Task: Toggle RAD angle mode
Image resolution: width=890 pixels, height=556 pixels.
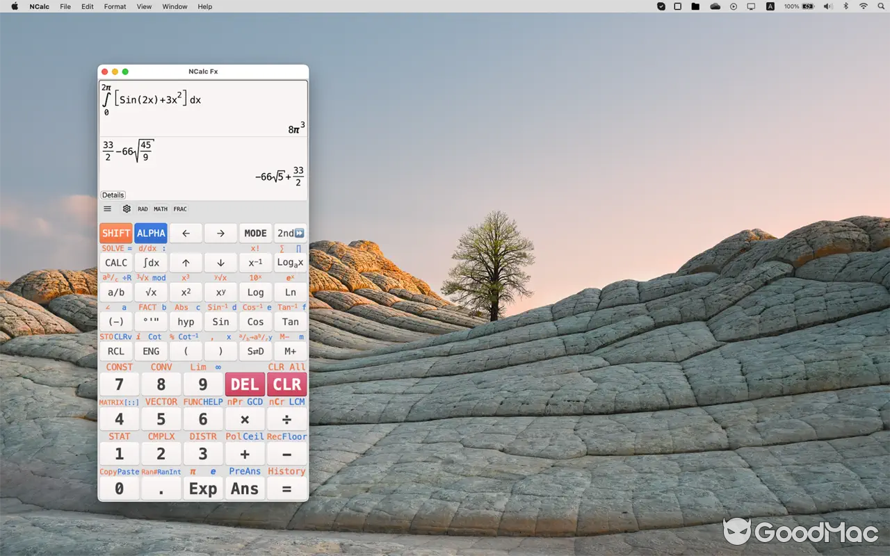Action: coord(143,208)
